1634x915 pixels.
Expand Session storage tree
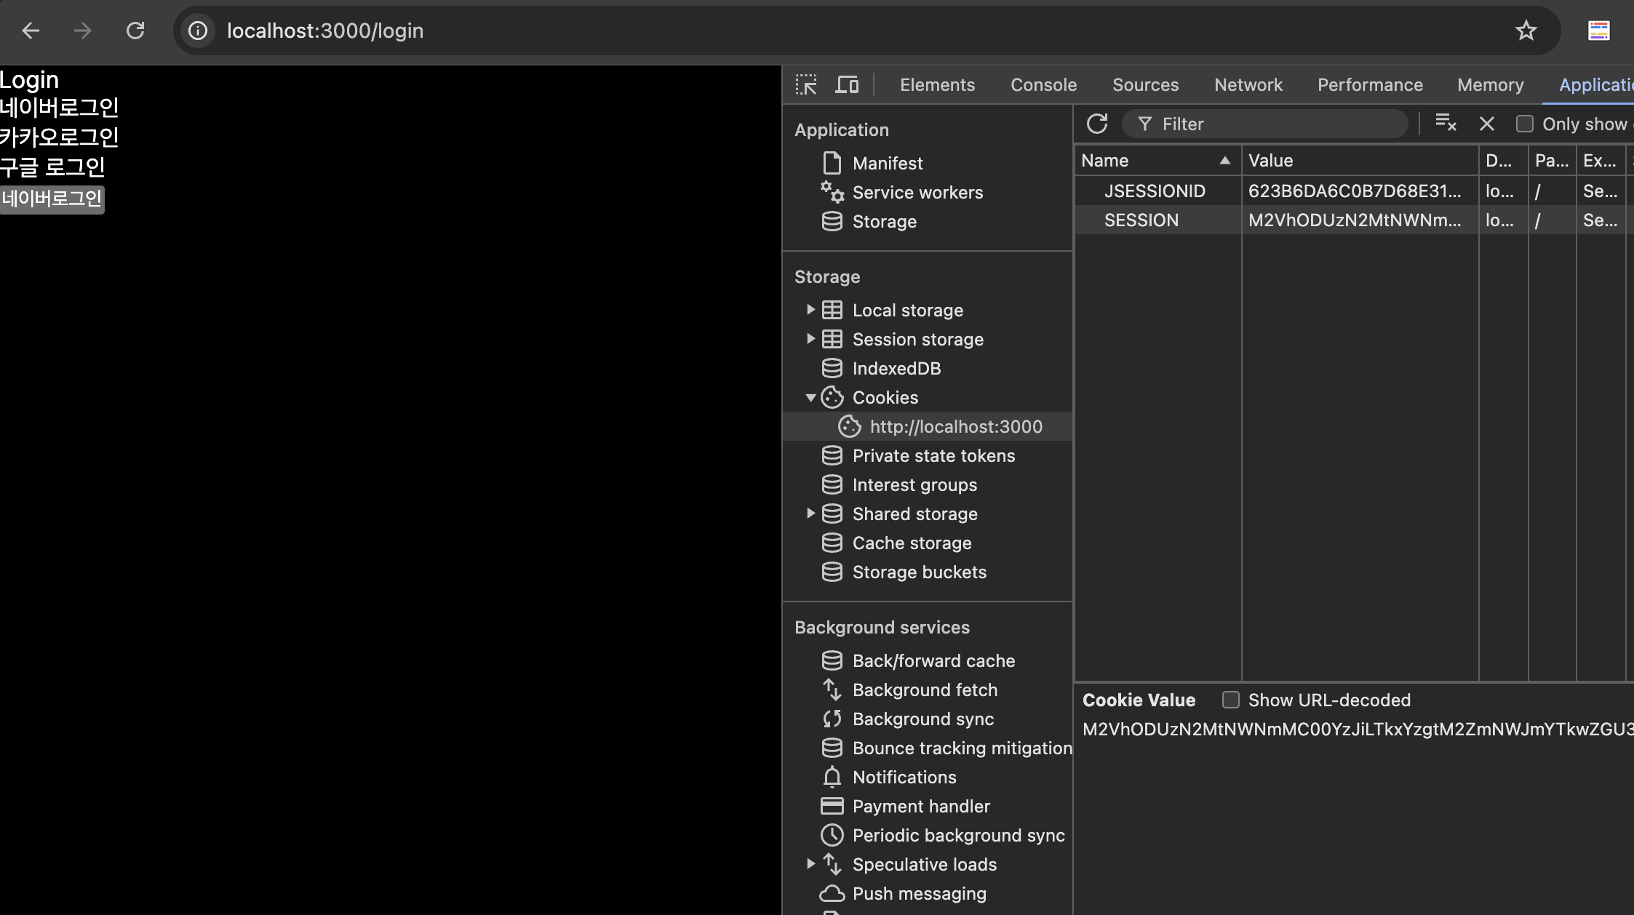810,339
